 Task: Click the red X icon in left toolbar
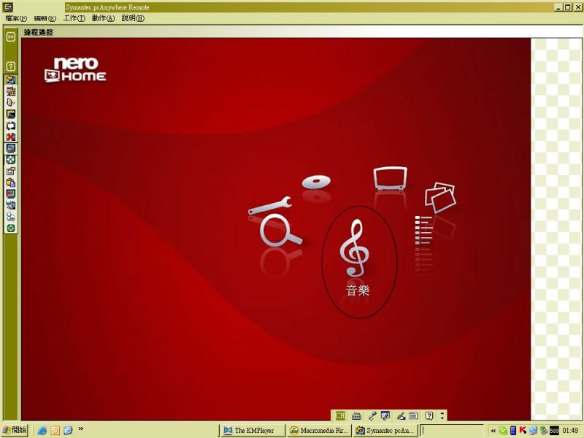click(11, 137)
